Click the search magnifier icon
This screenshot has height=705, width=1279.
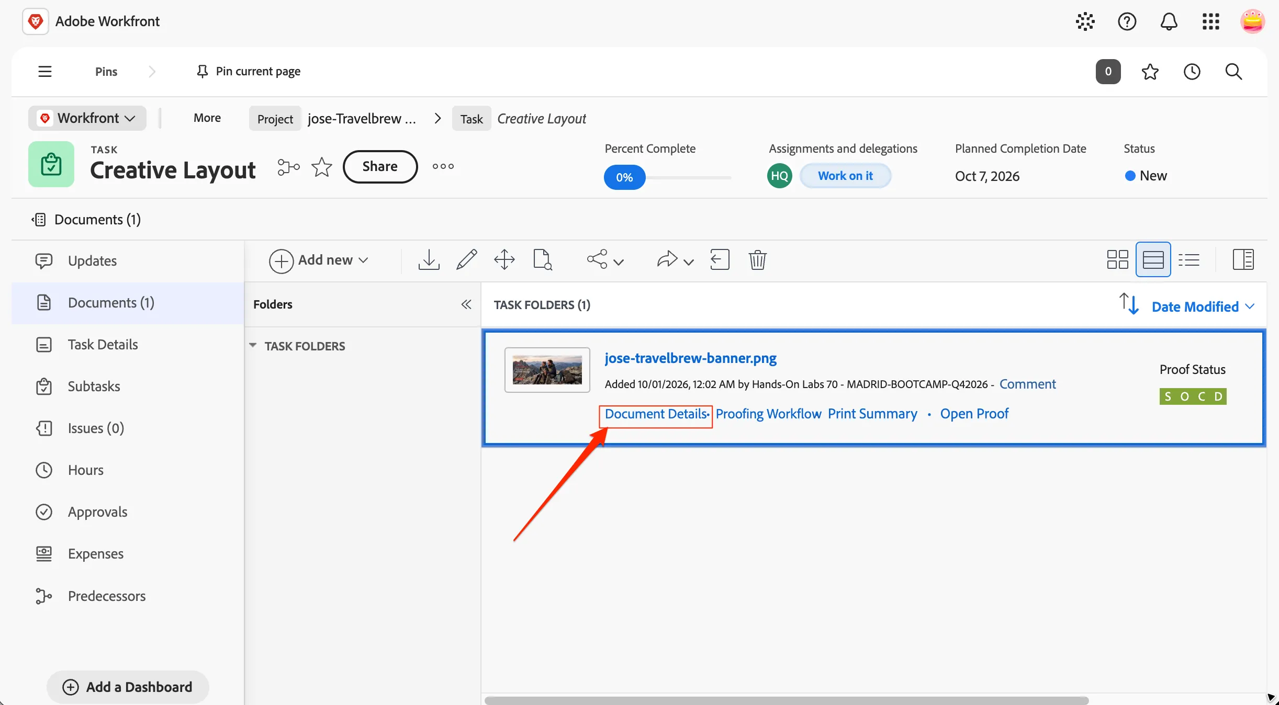click(1233, 72)
